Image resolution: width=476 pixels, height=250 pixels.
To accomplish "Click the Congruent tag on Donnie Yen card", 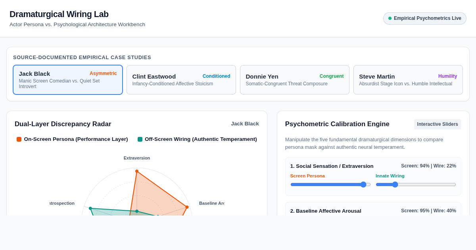I will pos(332,76).
